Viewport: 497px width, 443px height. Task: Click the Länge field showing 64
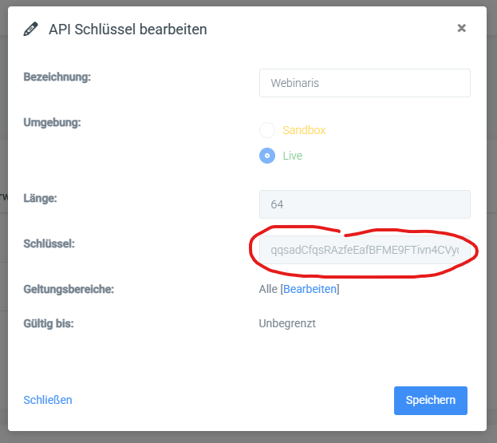pos(365,204)
